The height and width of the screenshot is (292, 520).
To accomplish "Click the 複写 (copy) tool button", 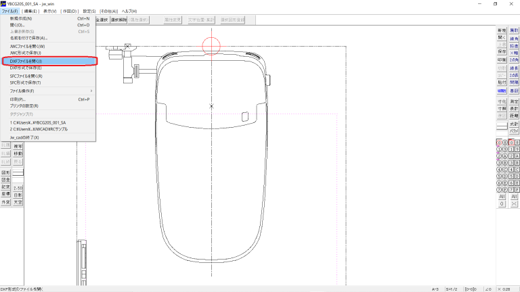I will click(x=18, y=145).
